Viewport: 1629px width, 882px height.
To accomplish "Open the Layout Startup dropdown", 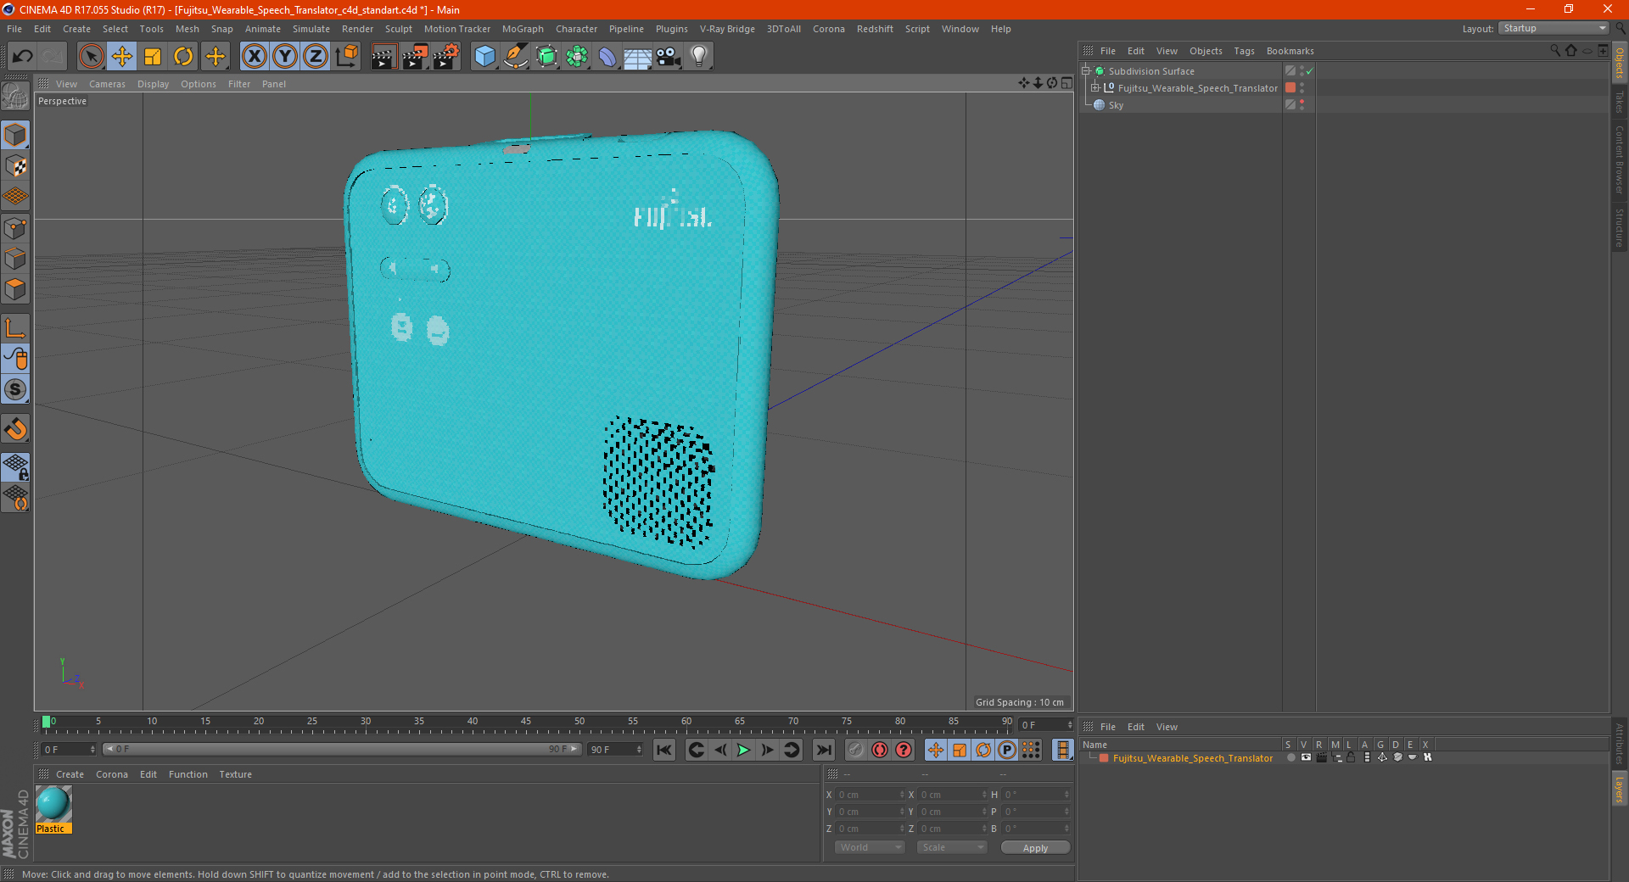I will pyautogui.click(x=1554, y=28).
